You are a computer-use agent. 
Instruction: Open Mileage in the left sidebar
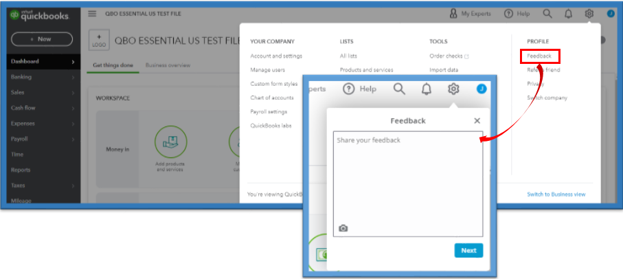[21, 201]
